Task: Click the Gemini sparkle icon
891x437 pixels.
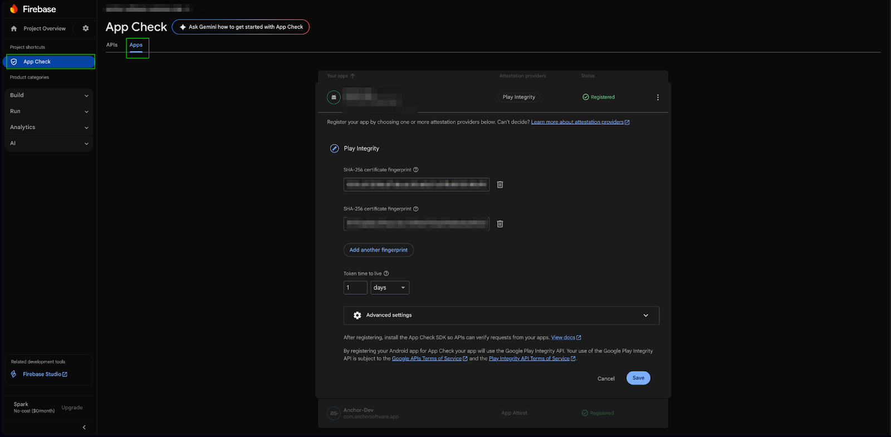Action: click(x=183, y=27)
